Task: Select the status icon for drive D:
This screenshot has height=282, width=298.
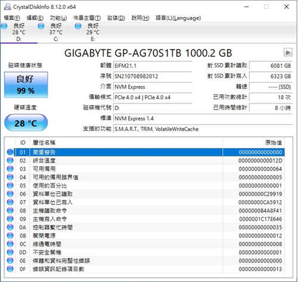Action: 4,26
